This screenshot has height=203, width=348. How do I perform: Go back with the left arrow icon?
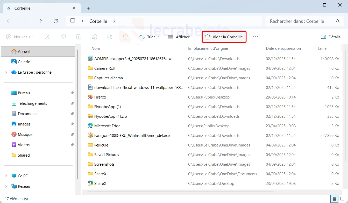point(9,21)
